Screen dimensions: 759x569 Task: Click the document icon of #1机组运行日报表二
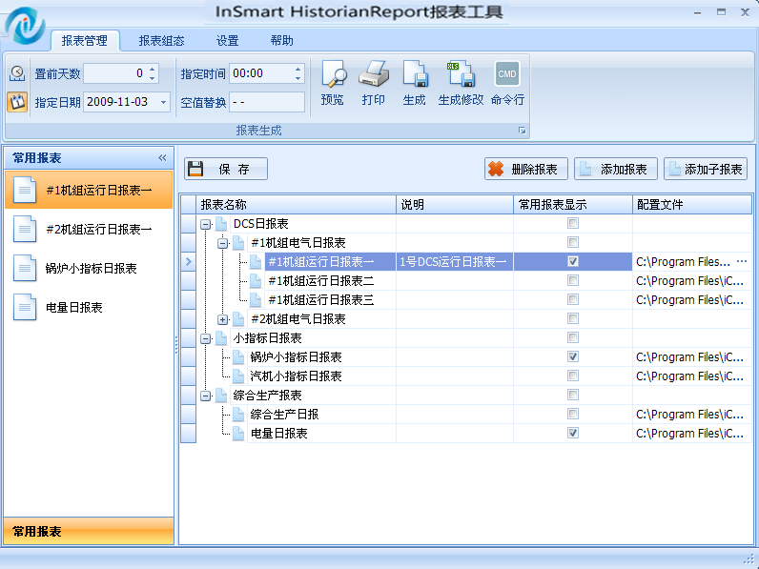(256, 280)
